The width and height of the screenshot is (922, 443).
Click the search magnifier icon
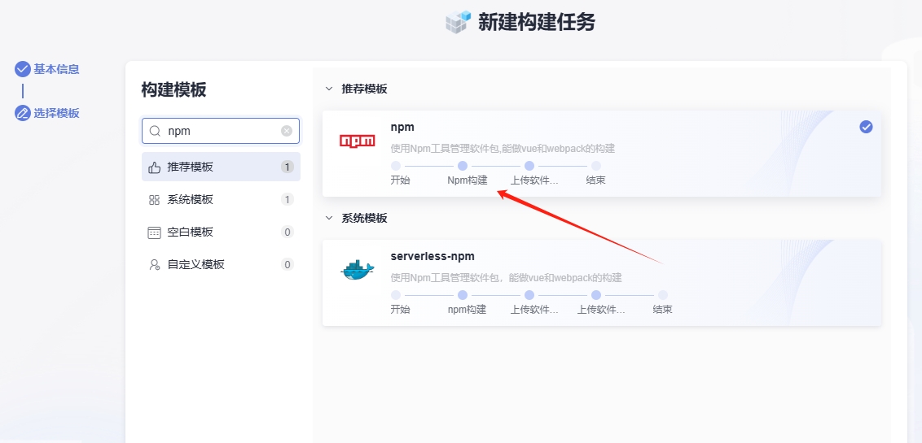pos(155,131)
